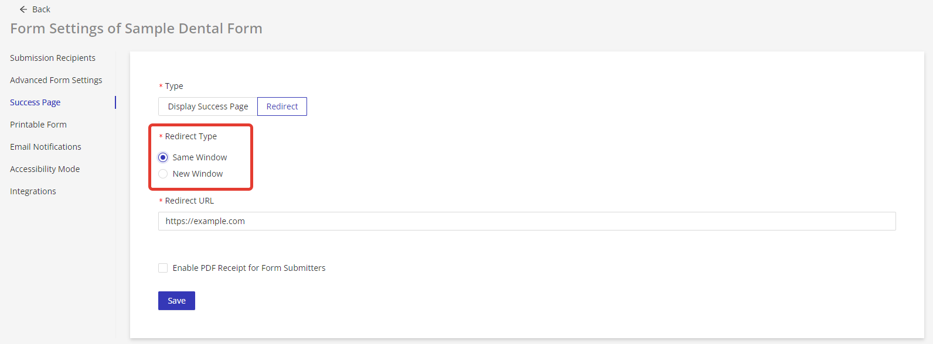Click the Type field label
The width and height of the screenshot is (933, 344).
174,86
